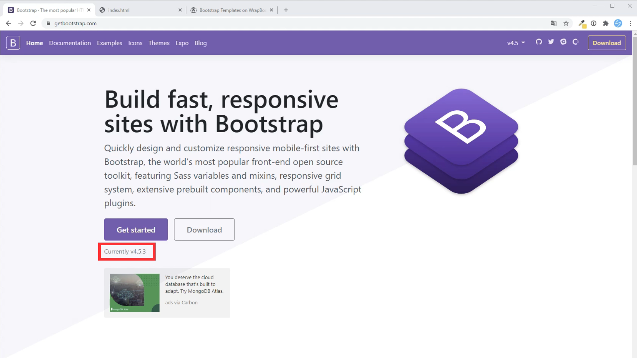Image resolution: width=637 pixels, height=358 pixels.
Task: Open Expo in navbar
Action: 182,43
